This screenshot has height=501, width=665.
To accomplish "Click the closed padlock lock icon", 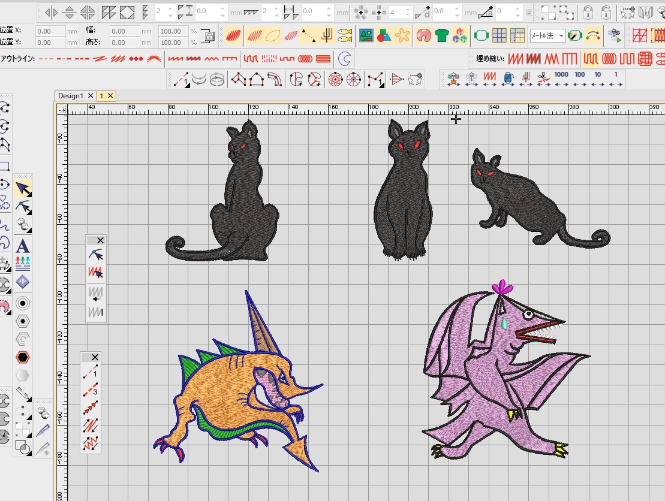I will point(588,13).
